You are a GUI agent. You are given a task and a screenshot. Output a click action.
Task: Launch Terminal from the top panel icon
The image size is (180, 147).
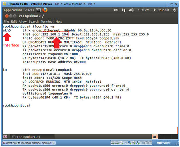coord(38,10)
